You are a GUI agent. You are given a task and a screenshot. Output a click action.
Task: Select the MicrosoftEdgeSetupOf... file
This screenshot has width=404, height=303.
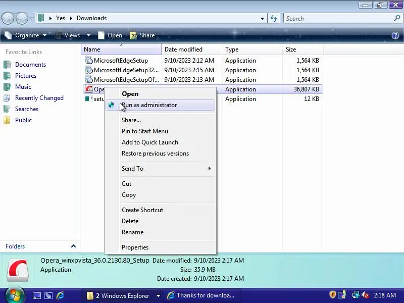click(126, 80)
